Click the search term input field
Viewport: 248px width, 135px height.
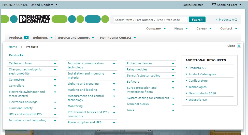tap(150, 20)
